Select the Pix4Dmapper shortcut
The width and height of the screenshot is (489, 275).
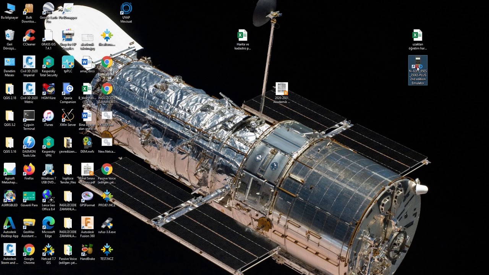68,11
